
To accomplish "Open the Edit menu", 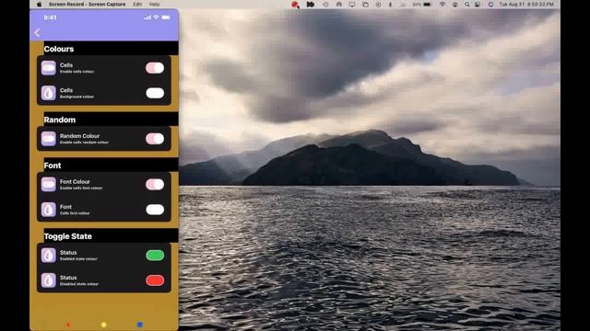I will coord(137,5).
